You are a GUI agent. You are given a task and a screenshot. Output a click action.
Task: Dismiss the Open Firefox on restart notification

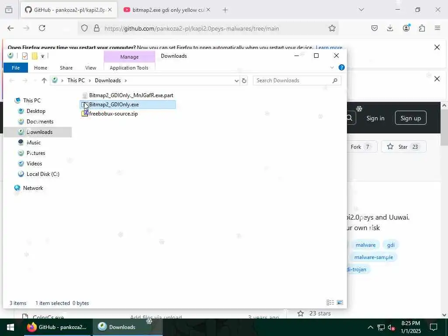pos(437,47)
